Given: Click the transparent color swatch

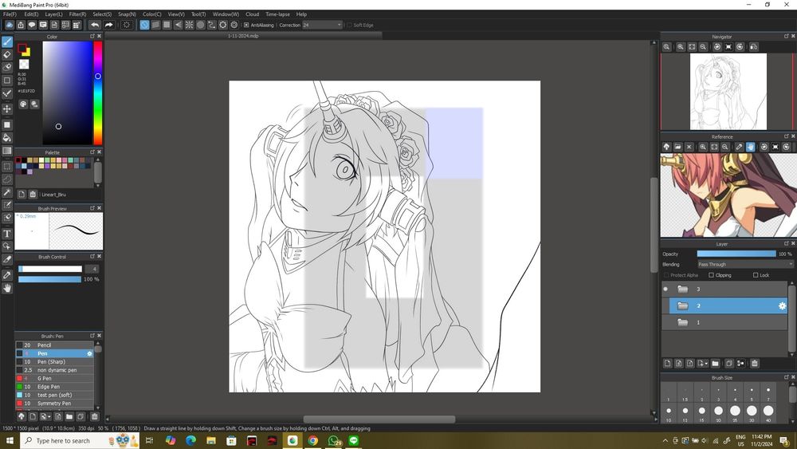Looking at the screenshot, I should point(24,64).
